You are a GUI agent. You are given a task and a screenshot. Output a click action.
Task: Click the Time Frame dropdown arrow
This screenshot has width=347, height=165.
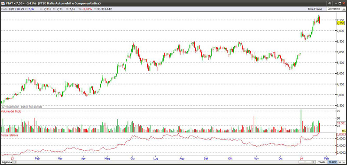(344, 9)
